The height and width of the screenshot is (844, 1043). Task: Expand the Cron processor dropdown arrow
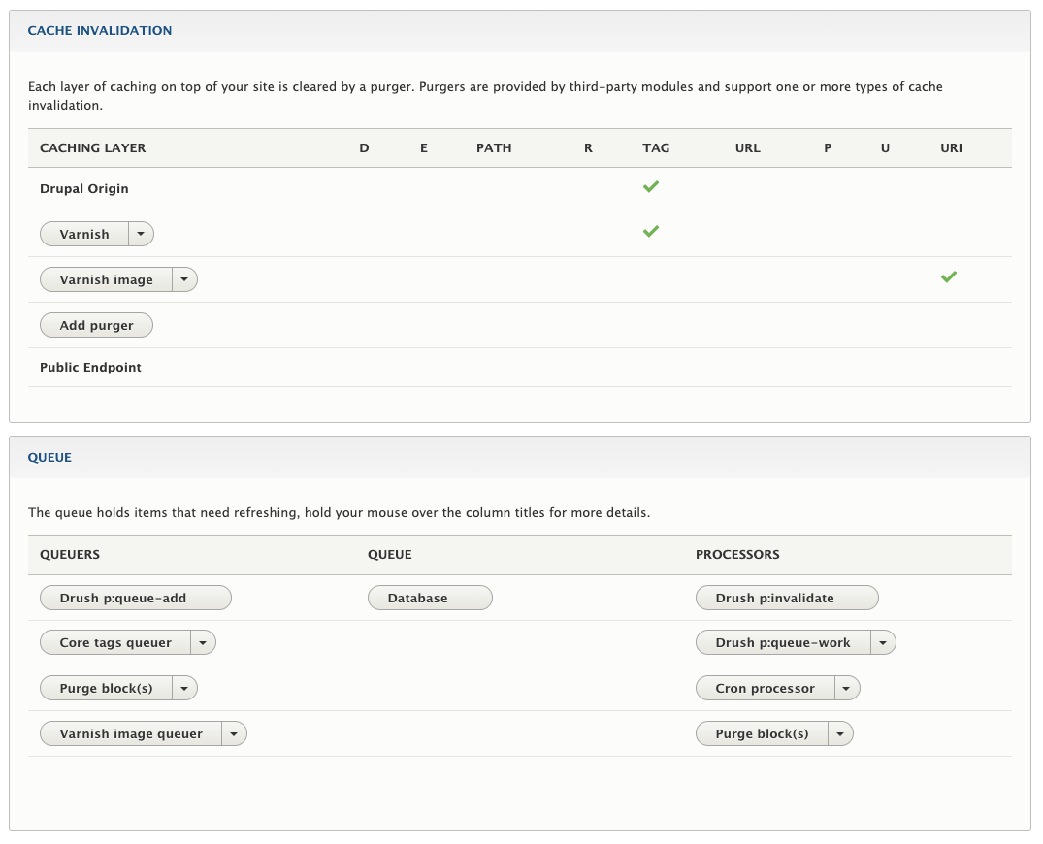pyautogui.click(x=847, y=689)
